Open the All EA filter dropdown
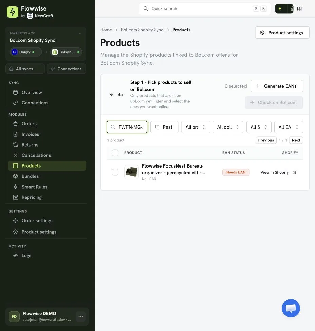This screenshot has width=315, height=331. (289, 127)
